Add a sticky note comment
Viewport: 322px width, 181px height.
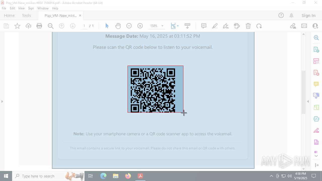pyautogui.click(x=204, y=26)
